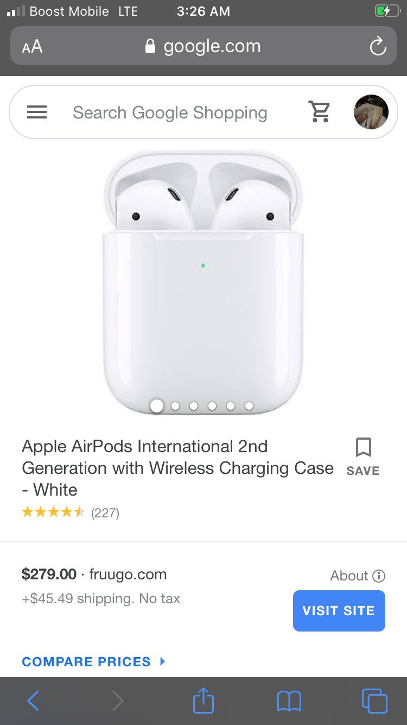Tap the google.com address bar
The height and width of the screenshot is (725, 407).
203,46
